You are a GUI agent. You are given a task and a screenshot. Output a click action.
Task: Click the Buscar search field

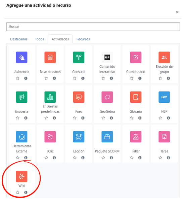pyautogui.click(x=93, y=27)
